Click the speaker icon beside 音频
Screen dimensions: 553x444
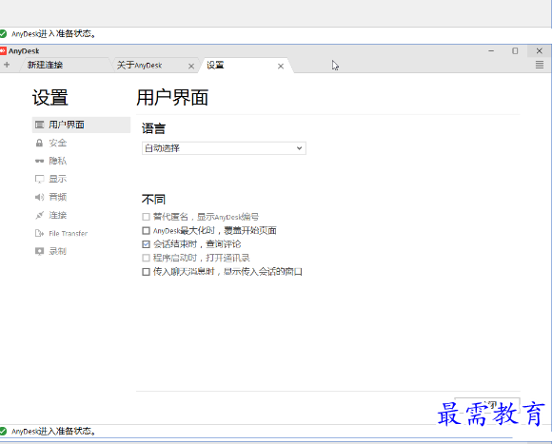click(x=40, y=197)
